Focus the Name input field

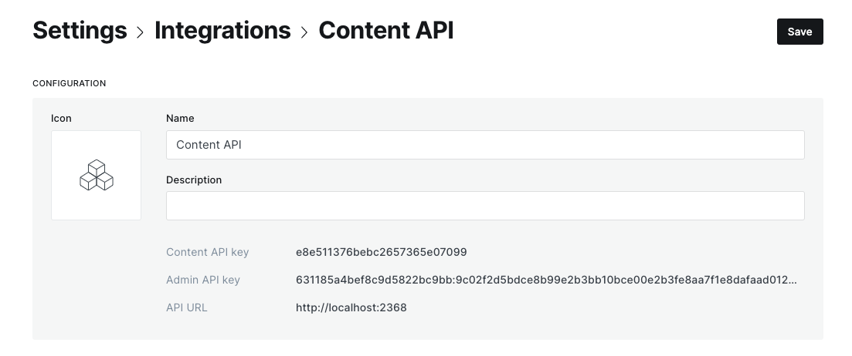tap(484, 145)
